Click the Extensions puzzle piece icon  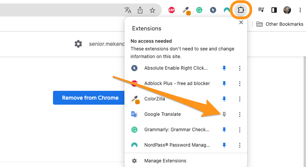point(241,10)
